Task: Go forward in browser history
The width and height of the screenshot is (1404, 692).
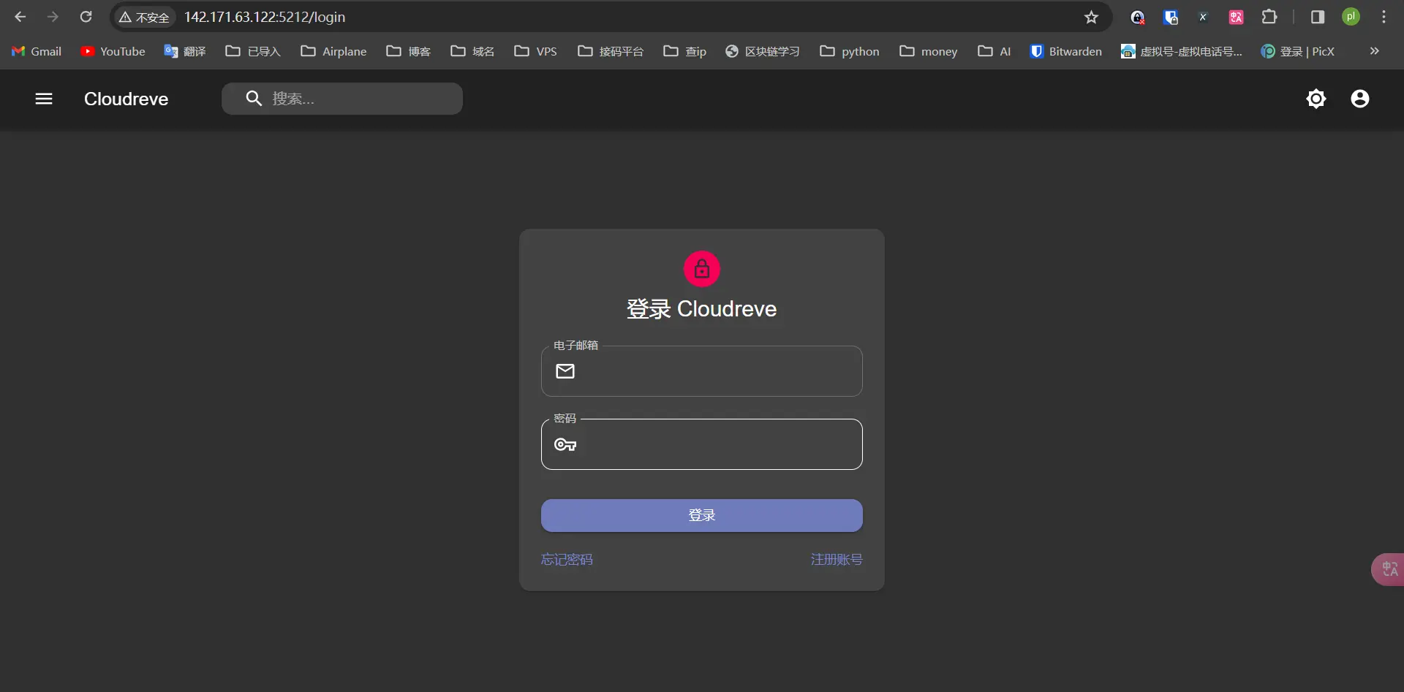Action: point(53,17)
